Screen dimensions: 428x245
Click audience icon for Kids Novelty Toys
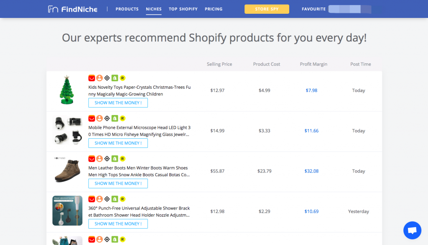[x=99, y=78]
